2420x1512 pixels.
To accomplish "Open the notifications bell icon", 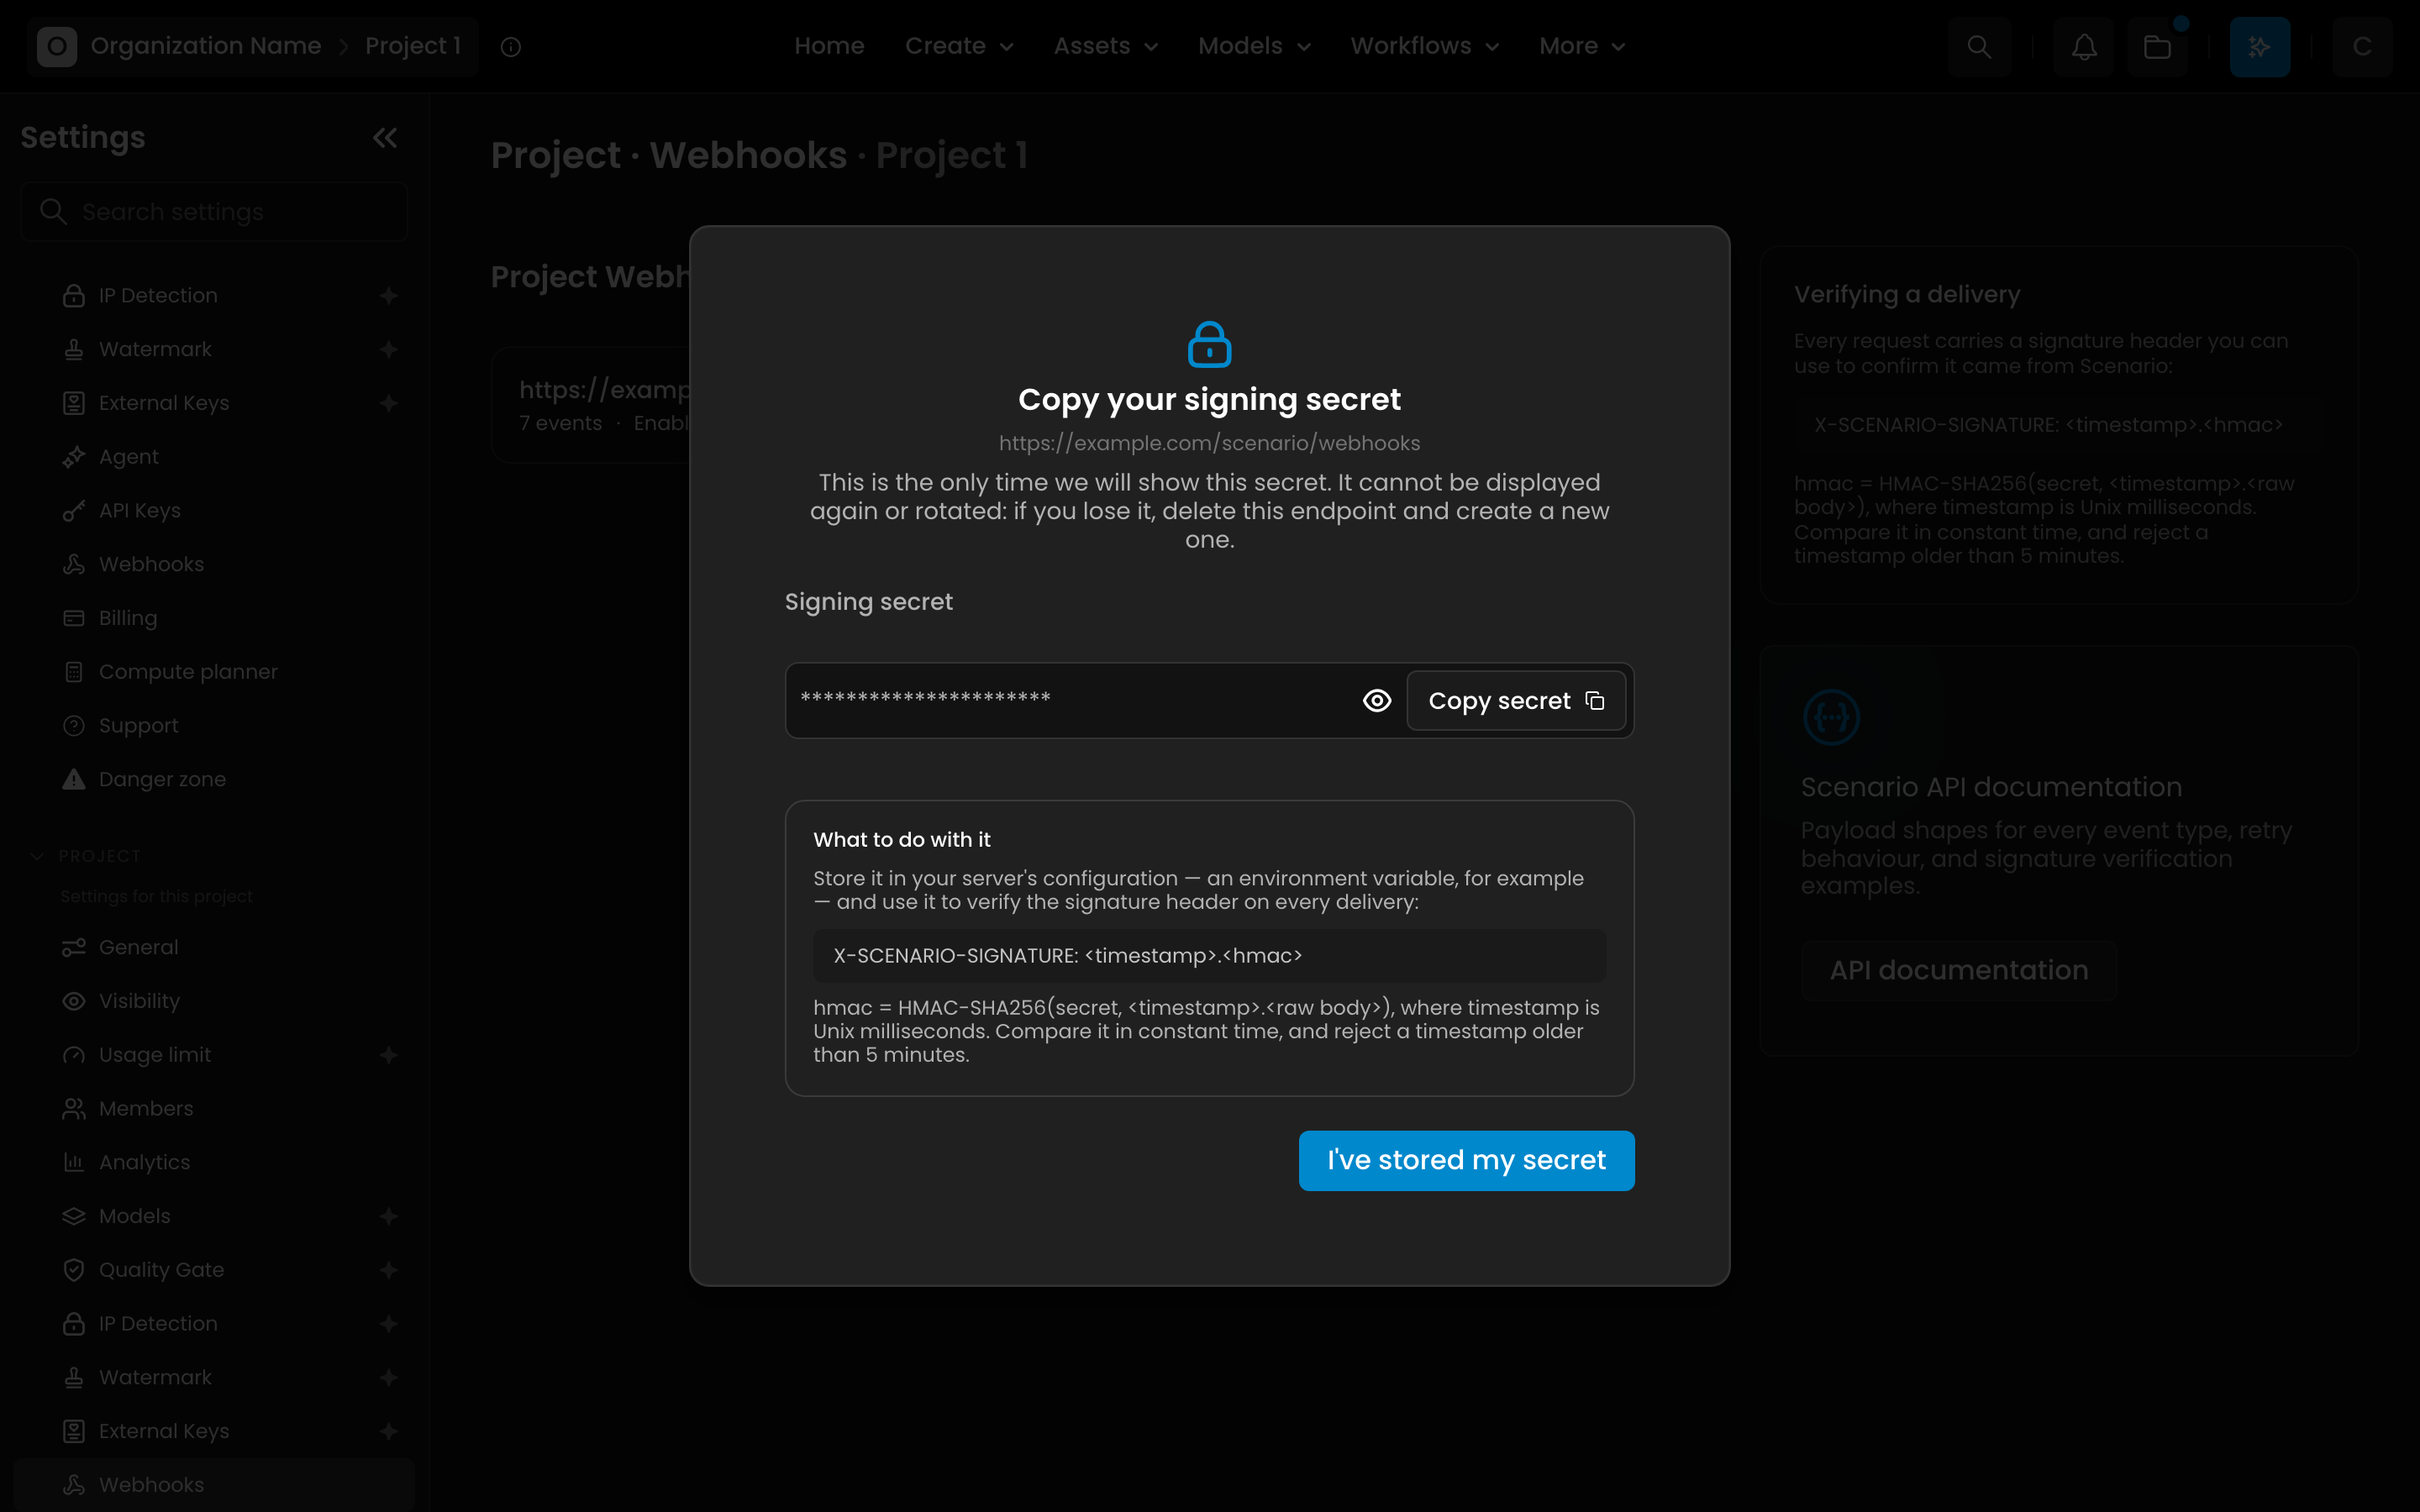I will point(2084,47).
